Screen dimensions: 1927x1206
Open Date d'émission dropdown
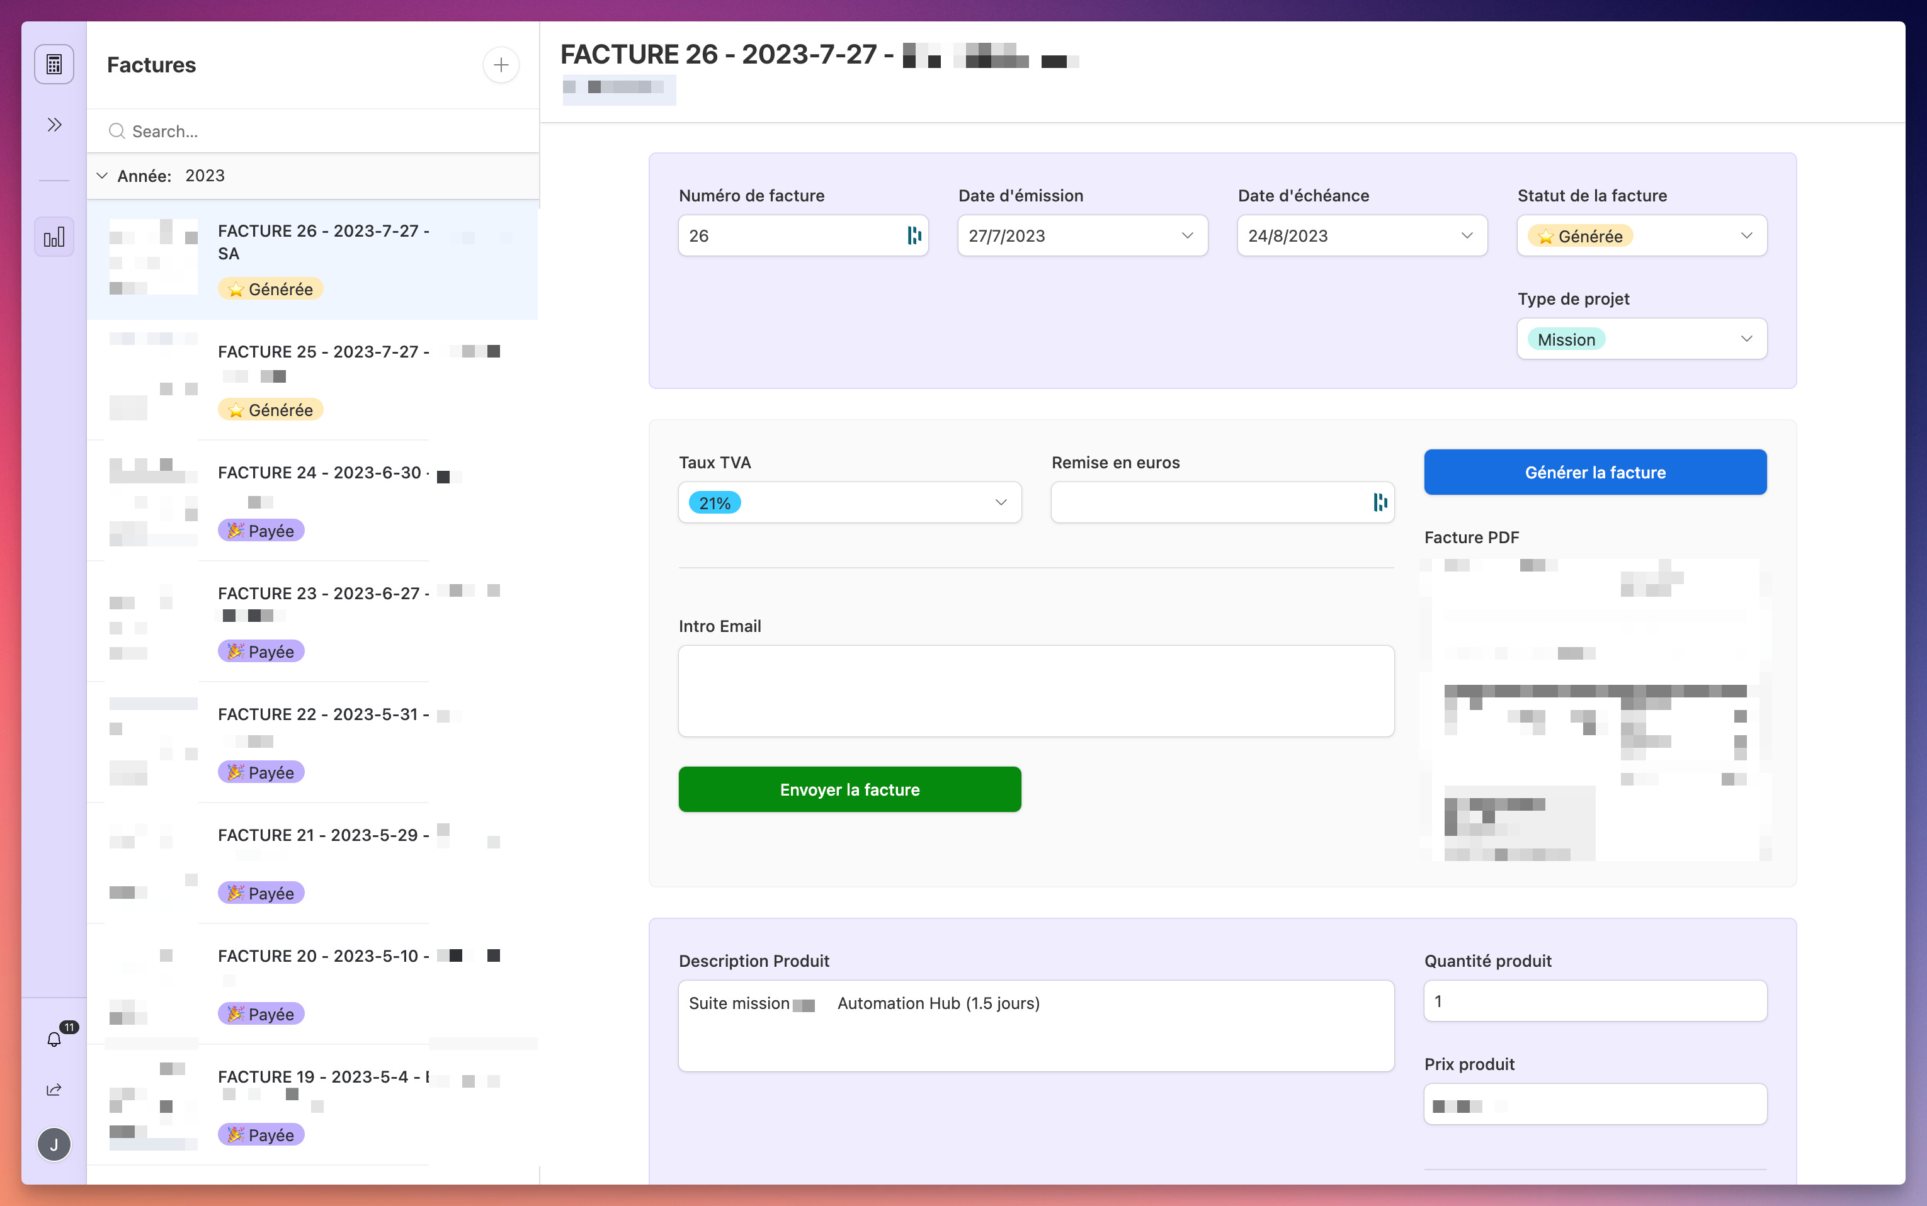(x=1082, y=235)
